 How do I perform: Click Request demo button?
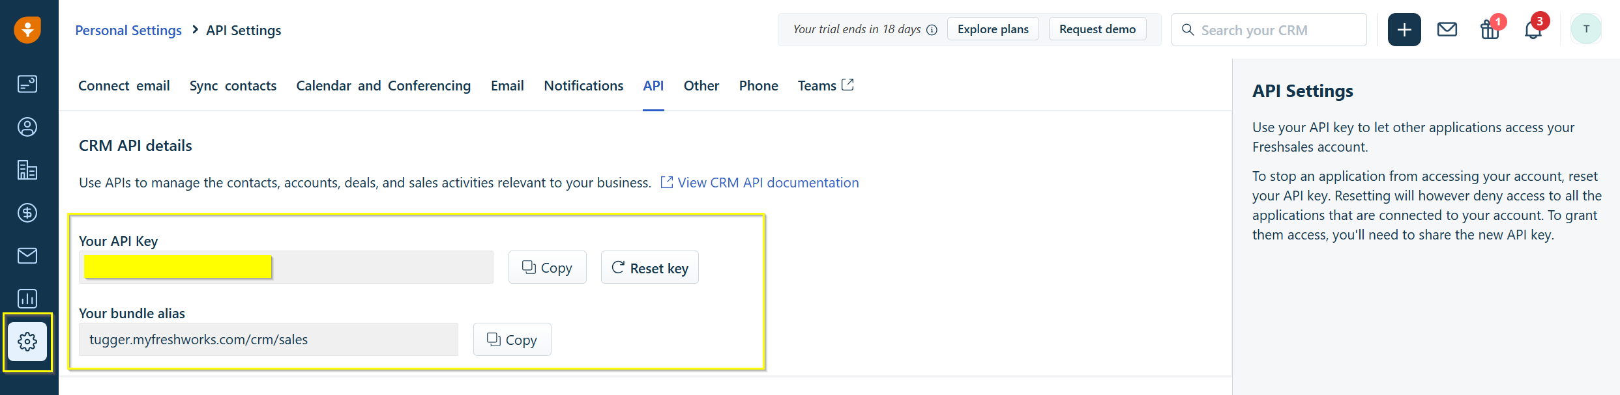coord(1098,29)
